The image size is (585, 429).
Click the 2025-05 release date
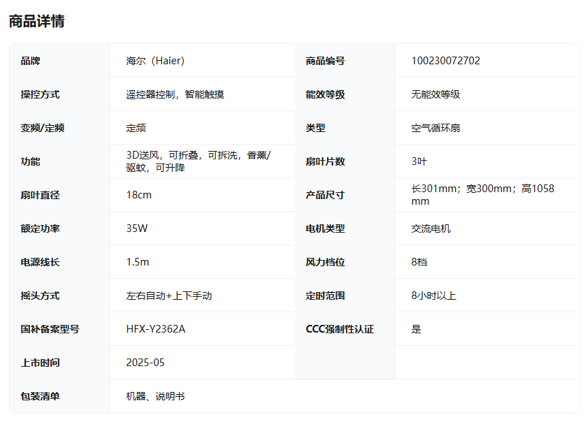pyautogui.click(x=145, y=363)
